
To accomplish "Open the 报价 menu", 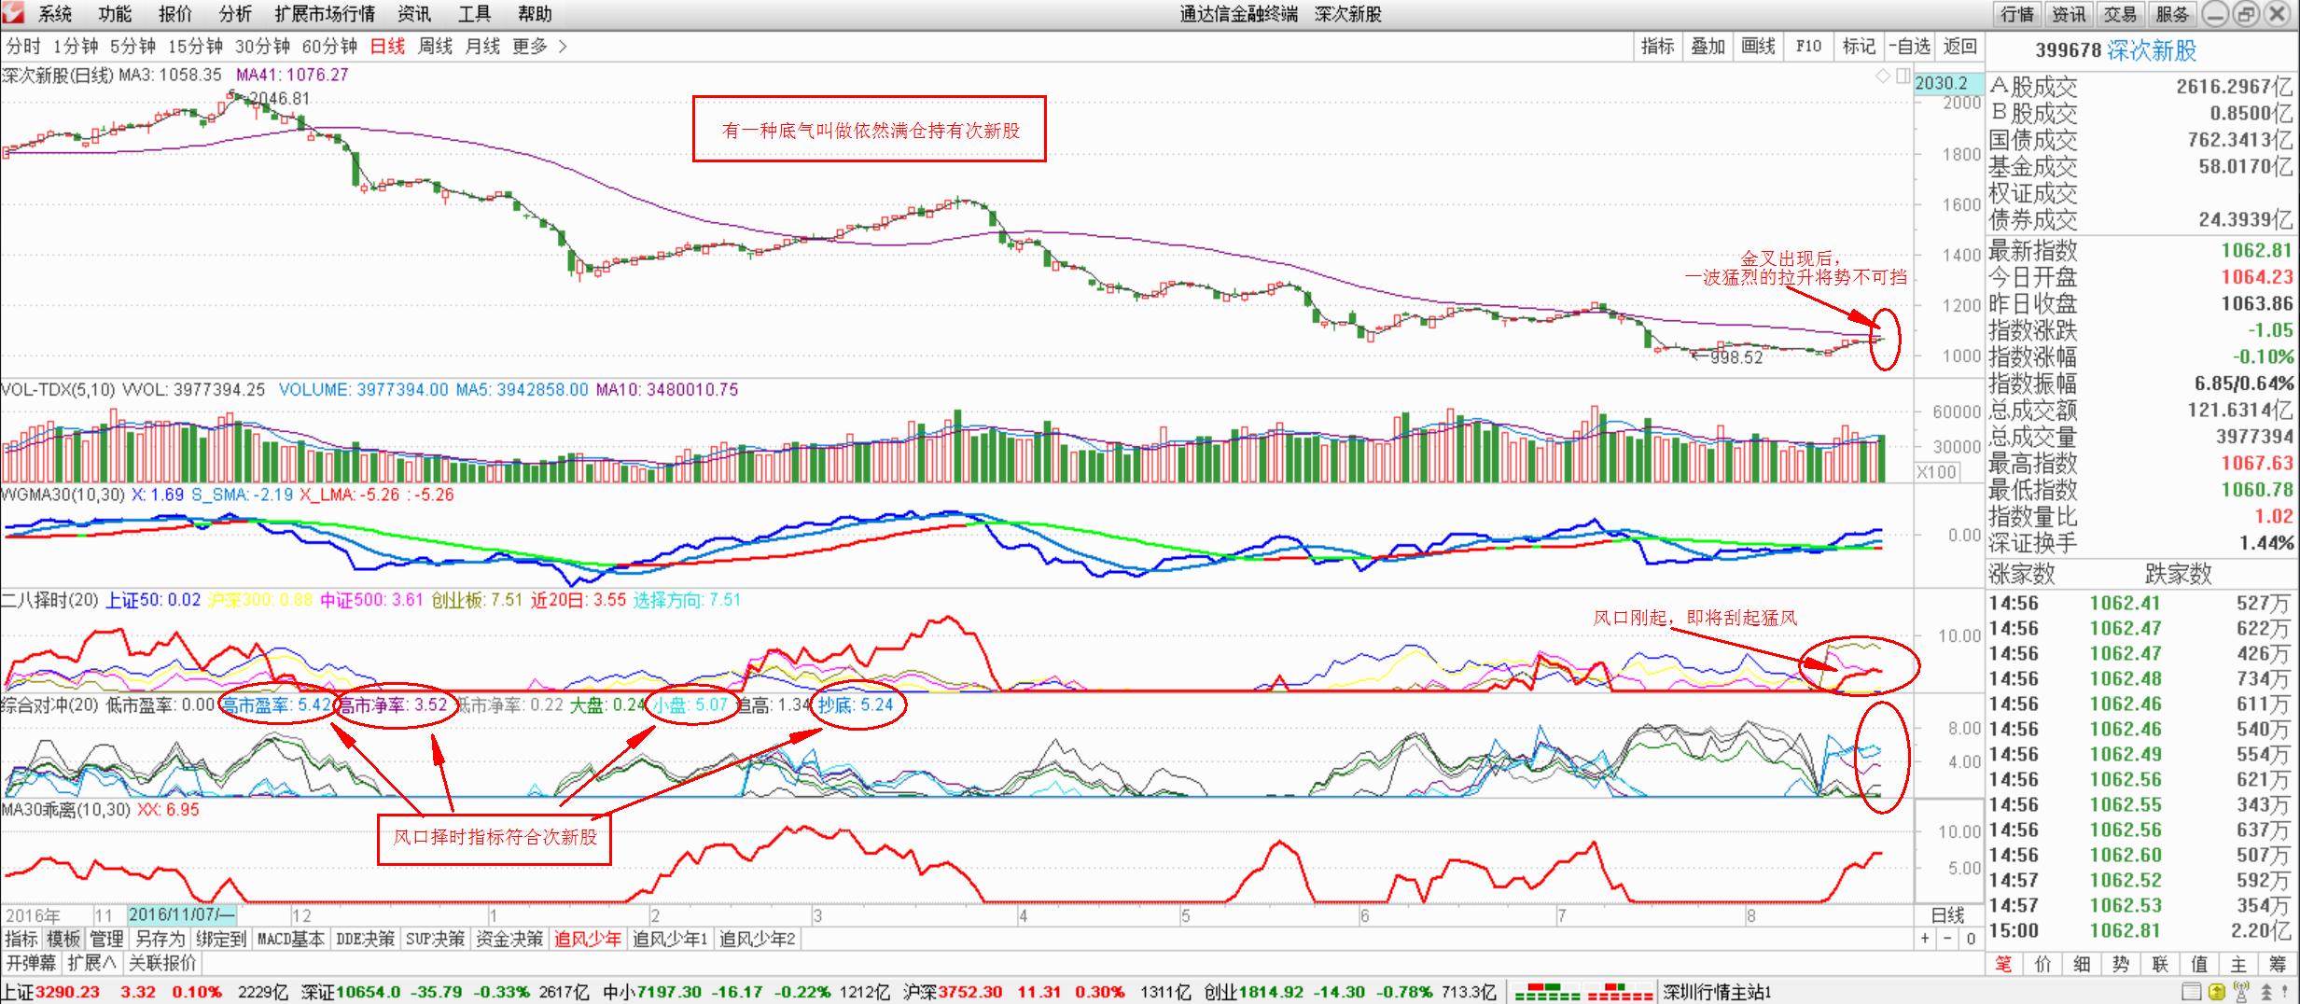I will point(175,14).
